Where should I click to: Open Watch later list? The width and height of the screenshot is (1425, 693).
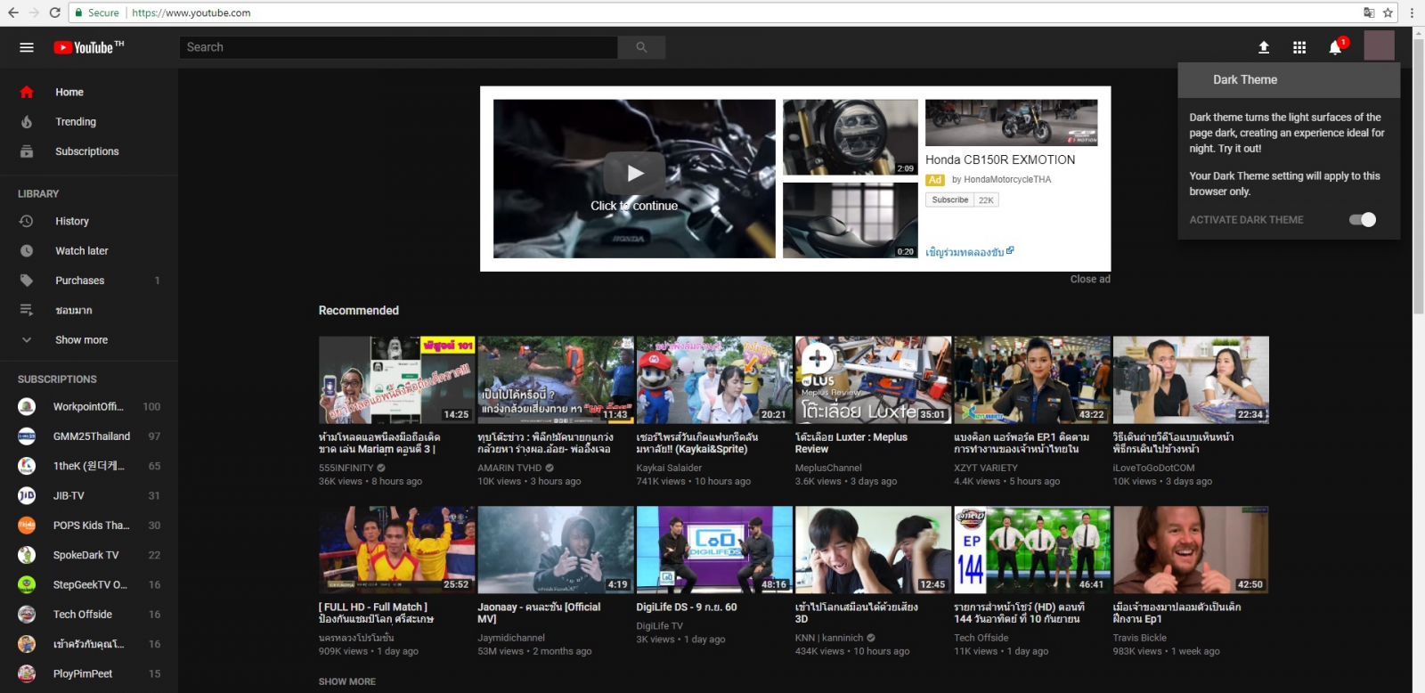click(81, 251)
